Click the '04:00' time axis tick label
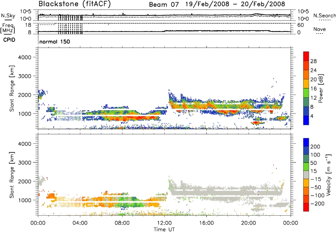This screenshot has height=232, width=336. tap(80, 223)
